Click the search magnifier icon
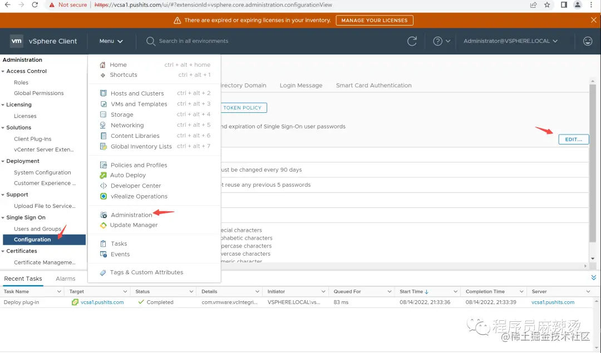 click(x=150, y=41)
